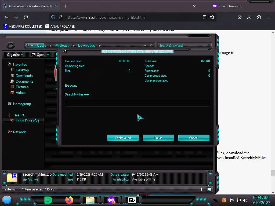Select Desktop in navigation pane

[x=22, y=70]
